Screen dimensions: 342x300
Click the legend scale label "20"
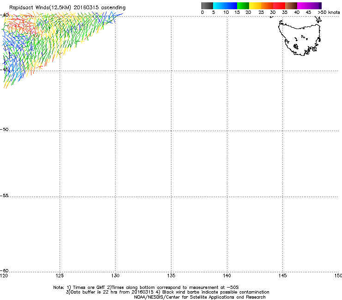(248, 12)
